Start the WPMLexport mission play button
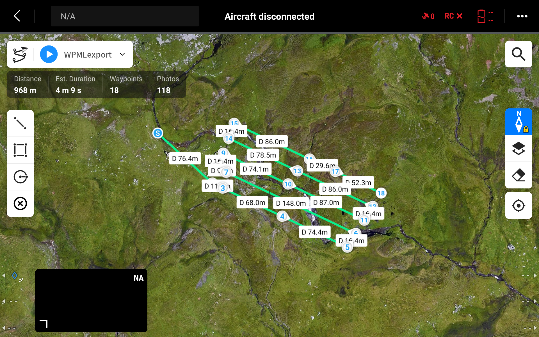Viewport: 539px width, 337px height. point(49,54)
